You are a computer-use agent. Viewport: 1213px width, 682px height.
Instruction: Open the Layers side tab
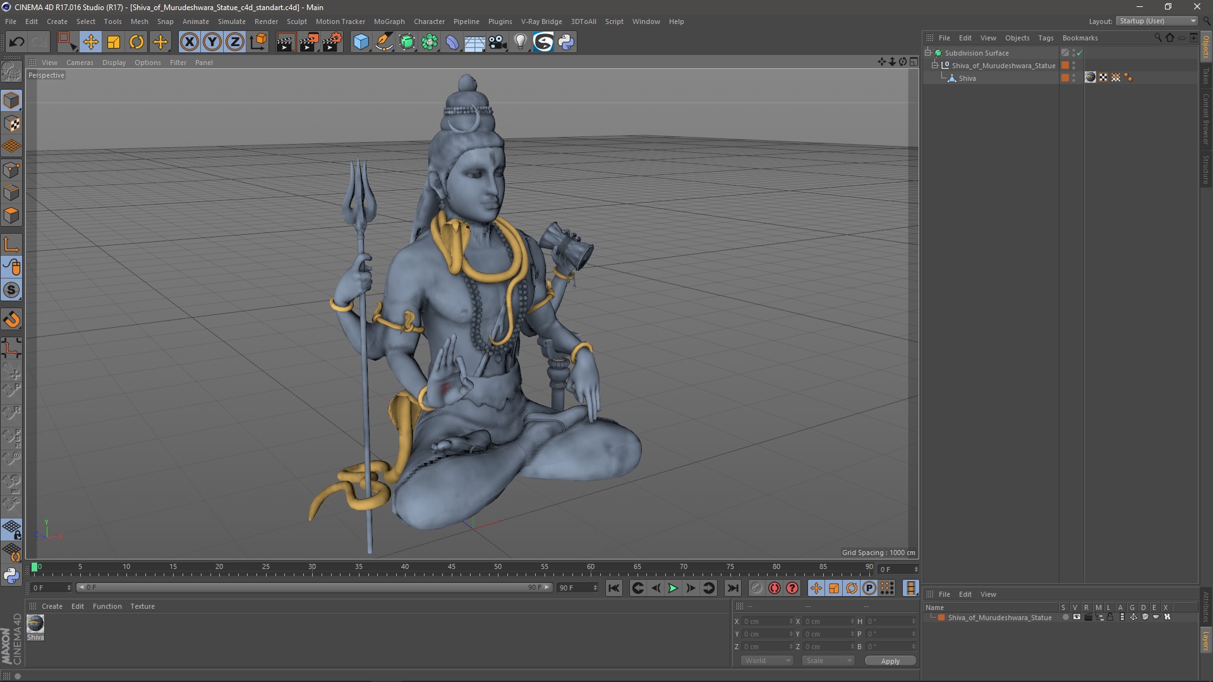click(x=1205, y=642)
